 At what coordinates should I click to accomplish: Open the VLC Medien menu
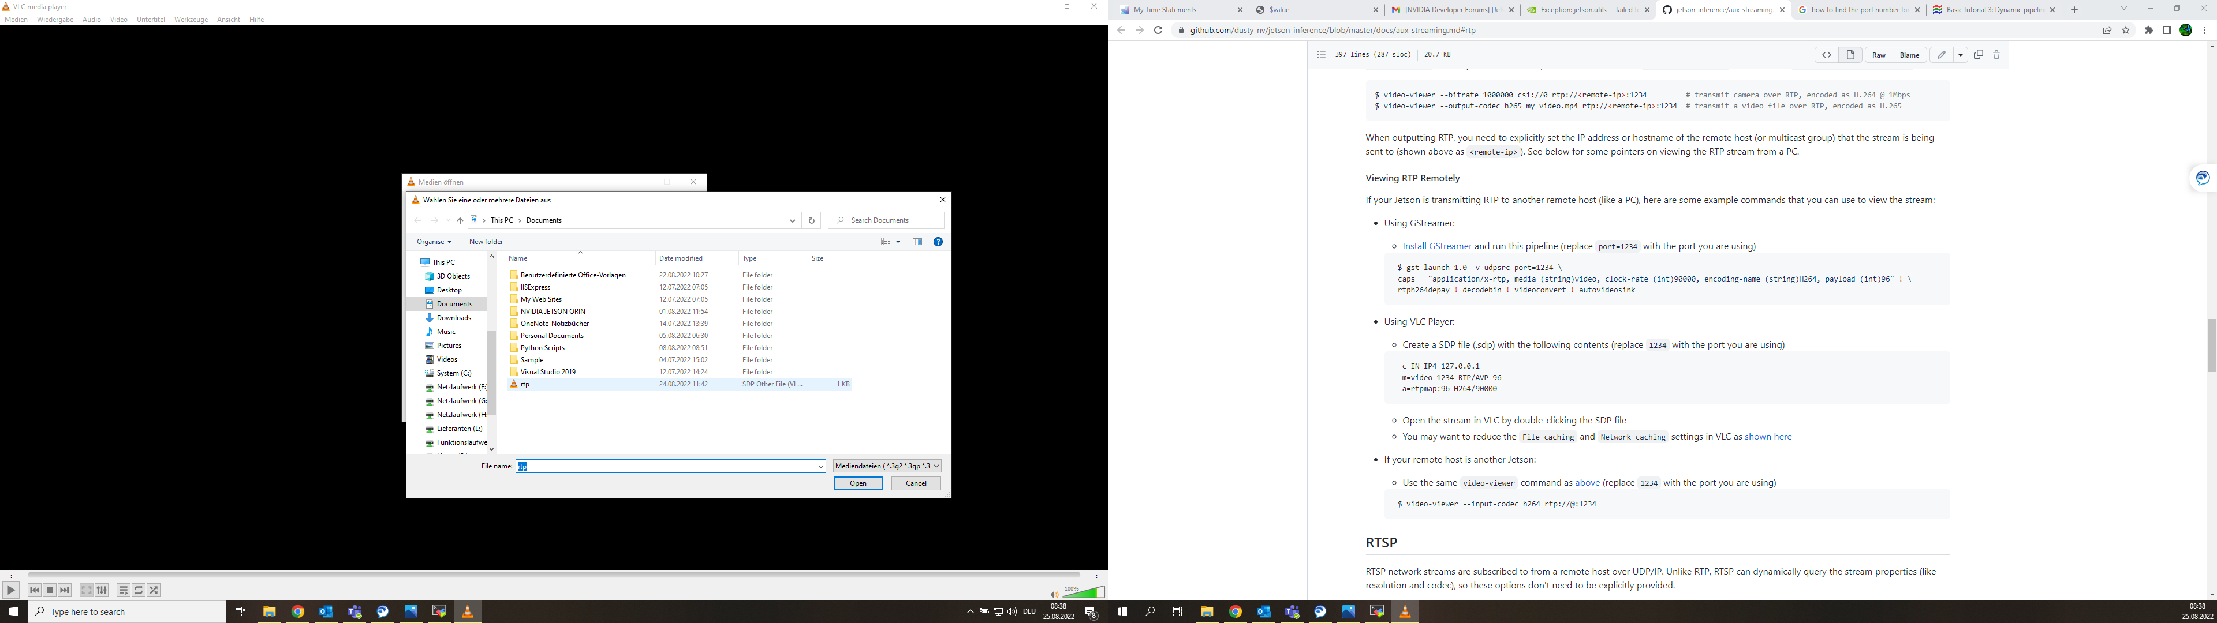[x=16, y=20]
